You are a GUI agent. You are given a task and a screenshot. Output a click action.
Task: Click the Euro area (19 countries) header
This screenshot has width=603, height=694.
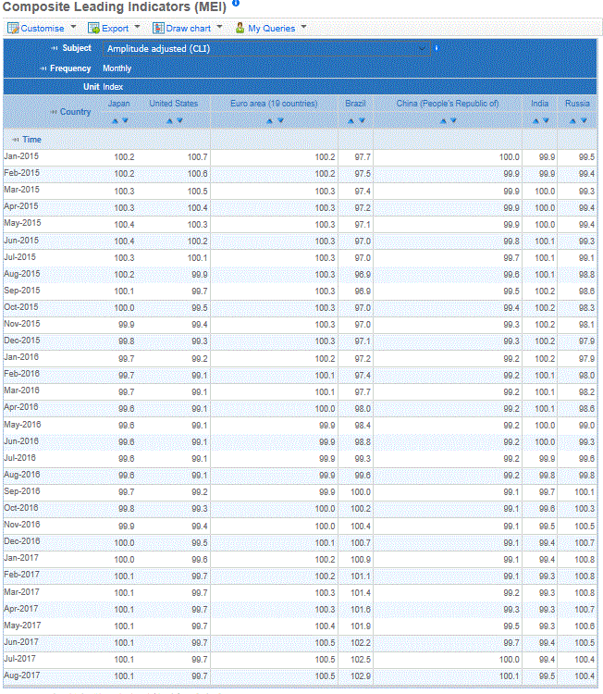click(x=275, y=104)
